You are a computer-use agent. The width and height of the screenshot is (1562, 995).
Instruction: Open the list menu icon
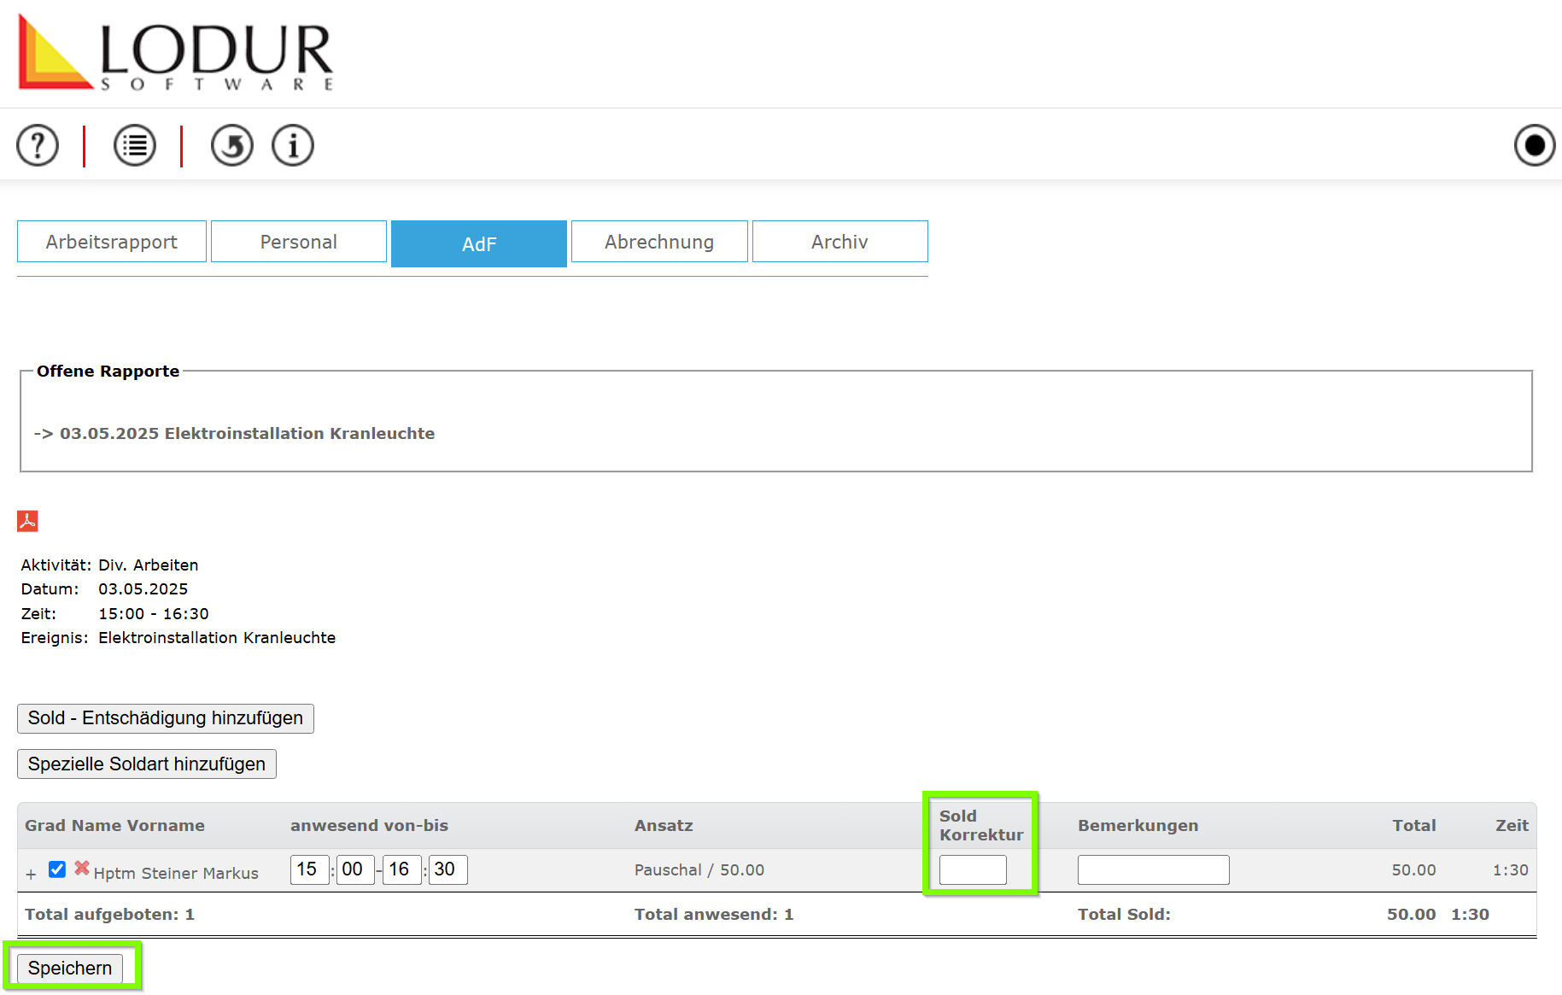[135, 146]
